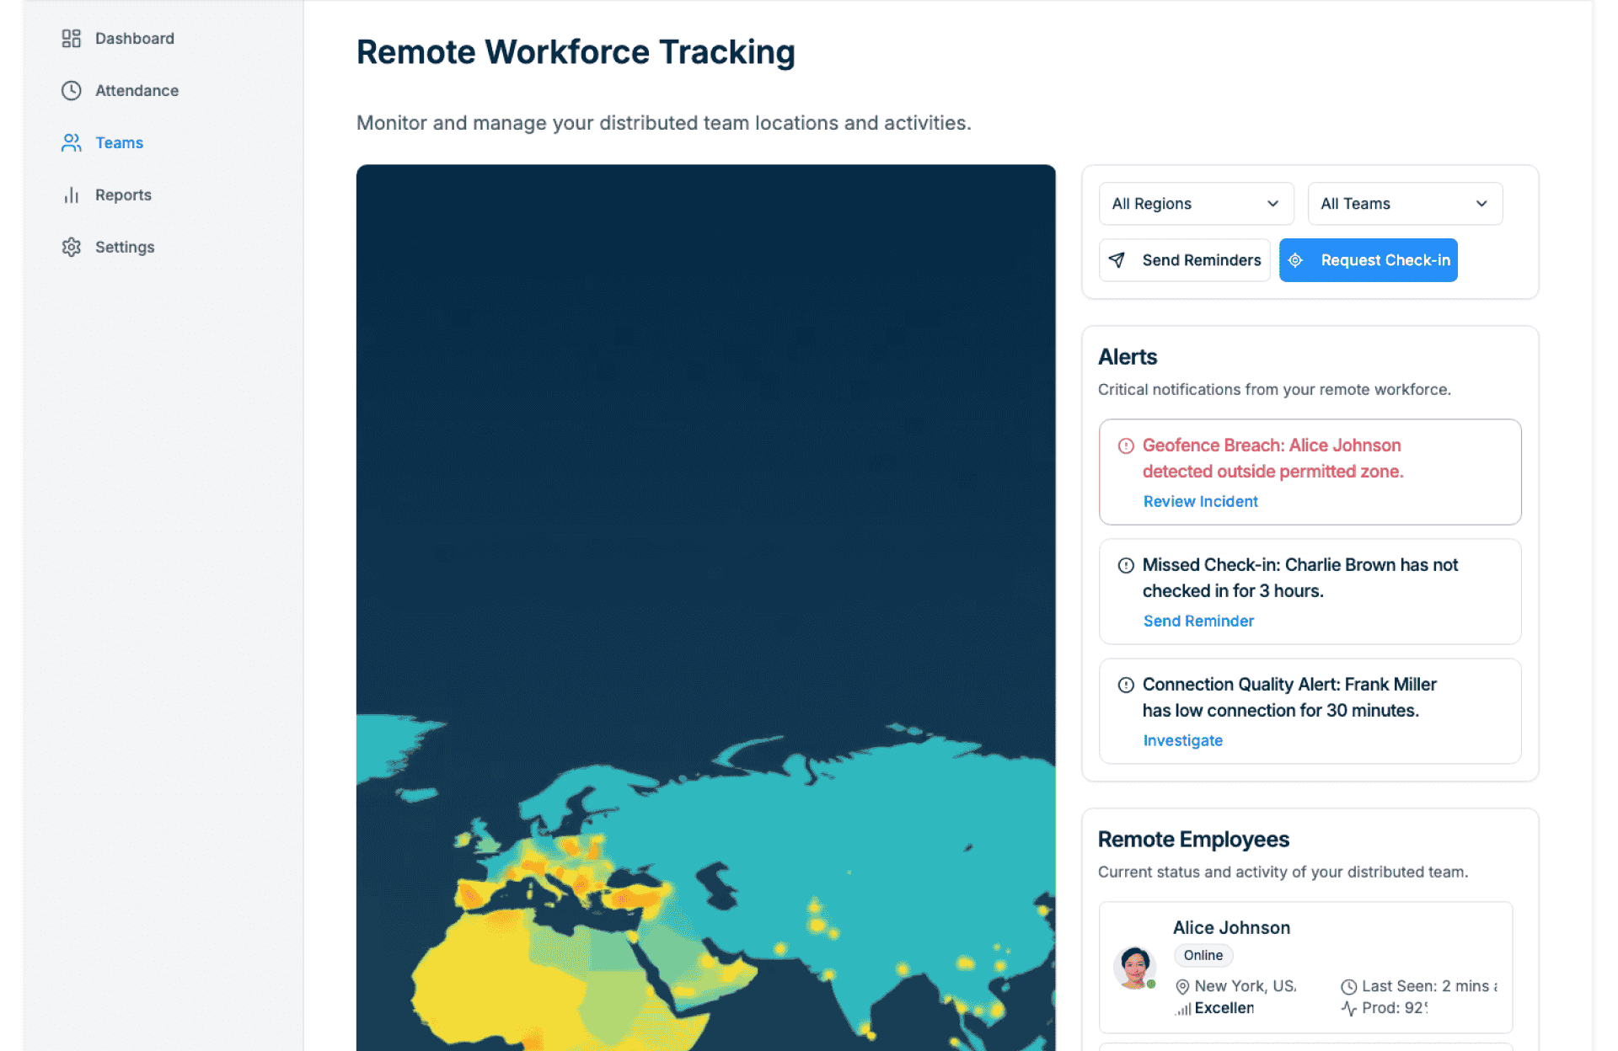Click the Connection Quality alert icon
1618x1051 pixels.
(1125, 686)
